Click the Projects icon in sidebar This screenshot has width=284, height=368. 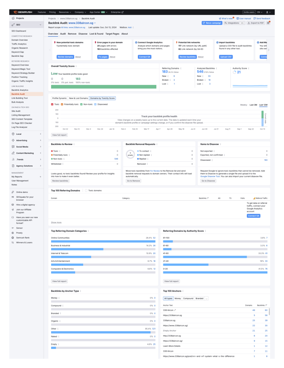click(x=13, y=18)
